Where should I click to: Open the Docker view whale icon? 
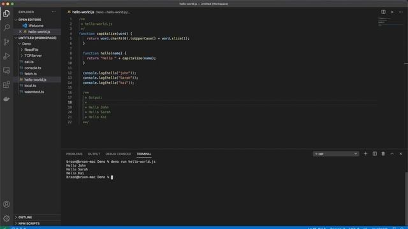point(6,99)
